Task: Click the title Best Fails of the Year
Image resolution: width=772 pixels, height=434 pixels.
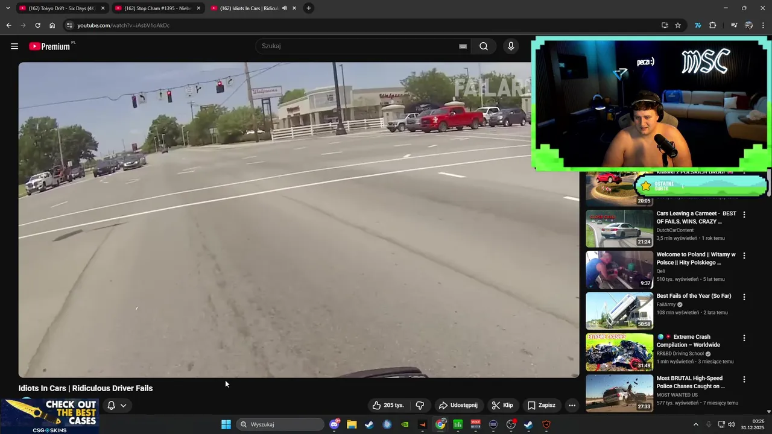Action: (694, 296)
